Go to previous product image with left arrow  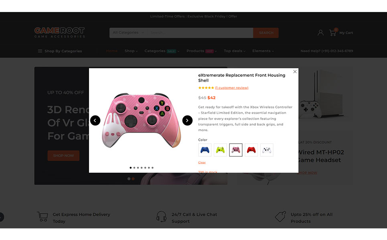(95, 120)
